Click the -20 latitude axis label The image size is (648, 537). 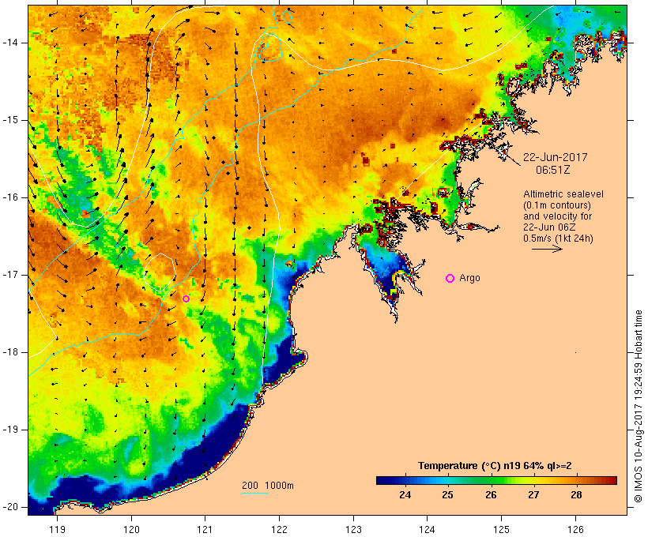[x=9, y=507]
